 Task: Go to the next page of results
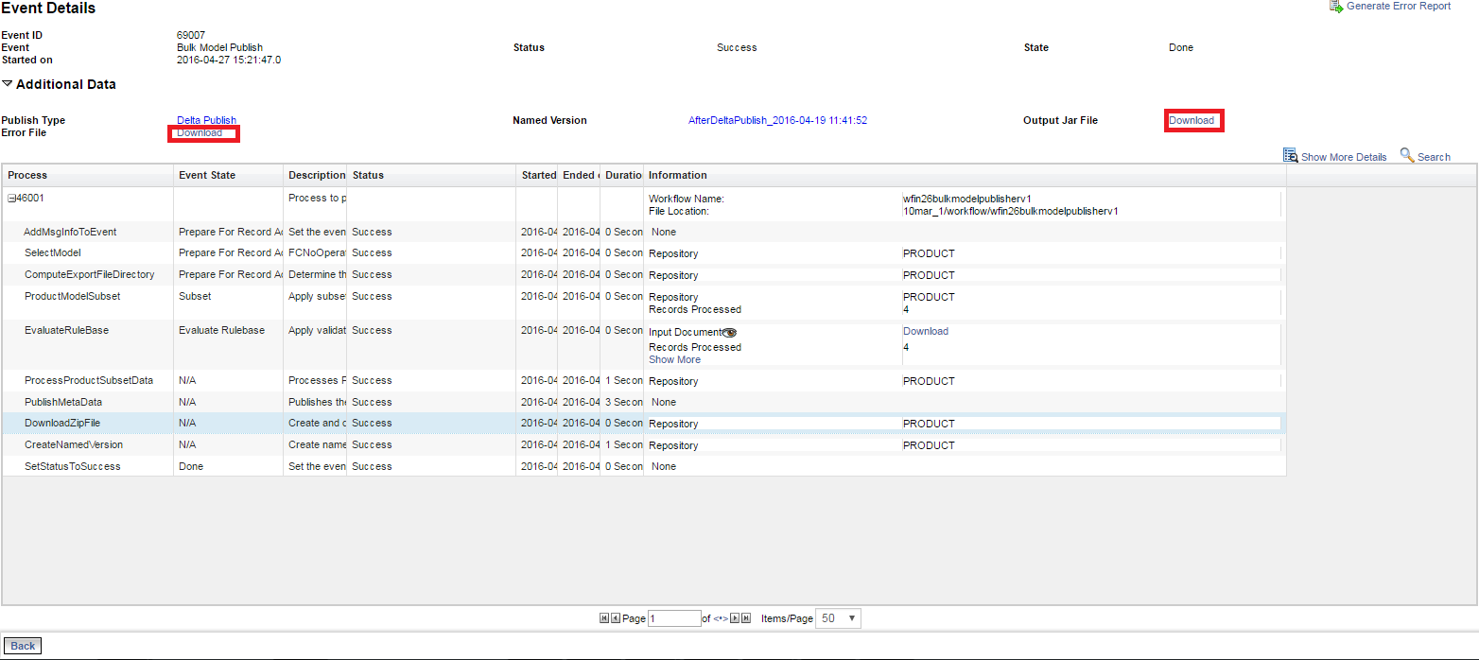[x=735, y=618]
